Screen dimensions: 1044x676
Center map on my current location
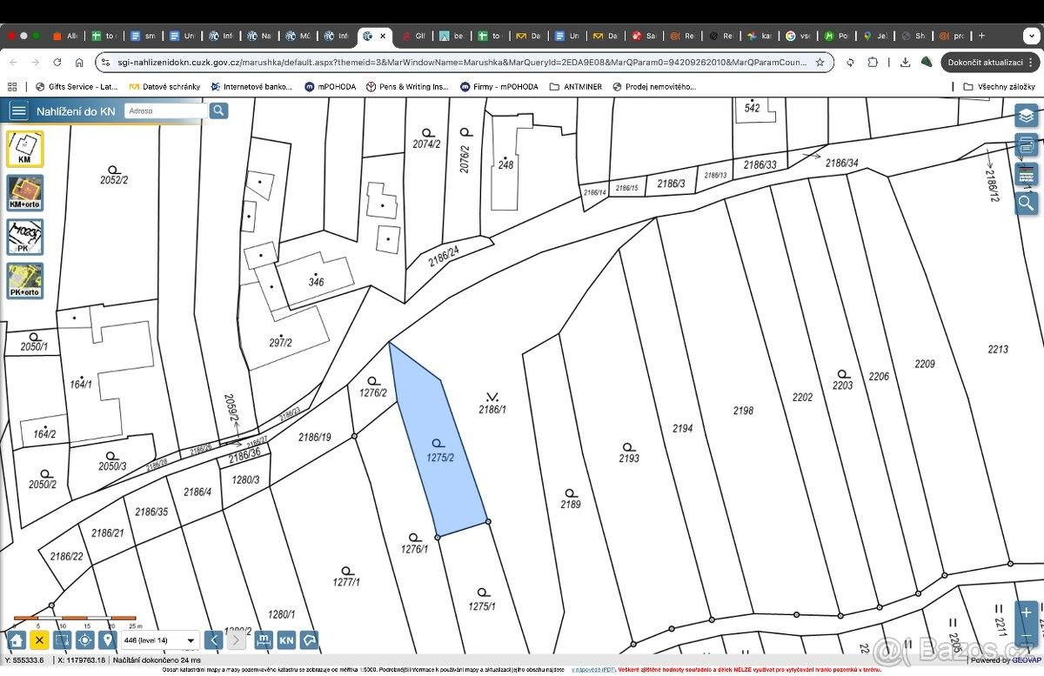pos(84,640)
